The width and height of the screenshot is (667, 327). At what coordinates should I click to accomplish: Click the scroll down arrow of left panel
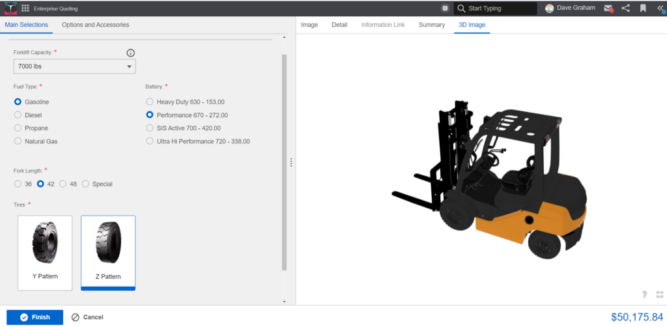tap(284, 302)
